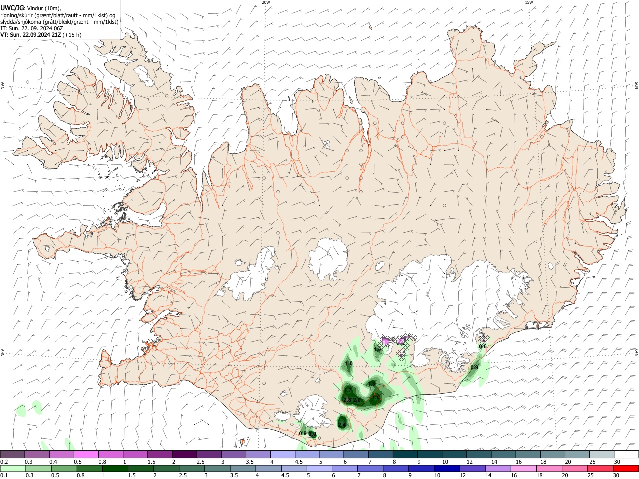The width and height of the screenshot is (639, 479).
Task: Click the palest green 0.1–0.3 swatch in lower legend
Action: pos(12,468)
